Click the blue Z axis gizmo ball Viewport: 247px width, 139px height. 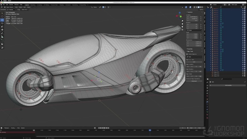coord(180,12)
